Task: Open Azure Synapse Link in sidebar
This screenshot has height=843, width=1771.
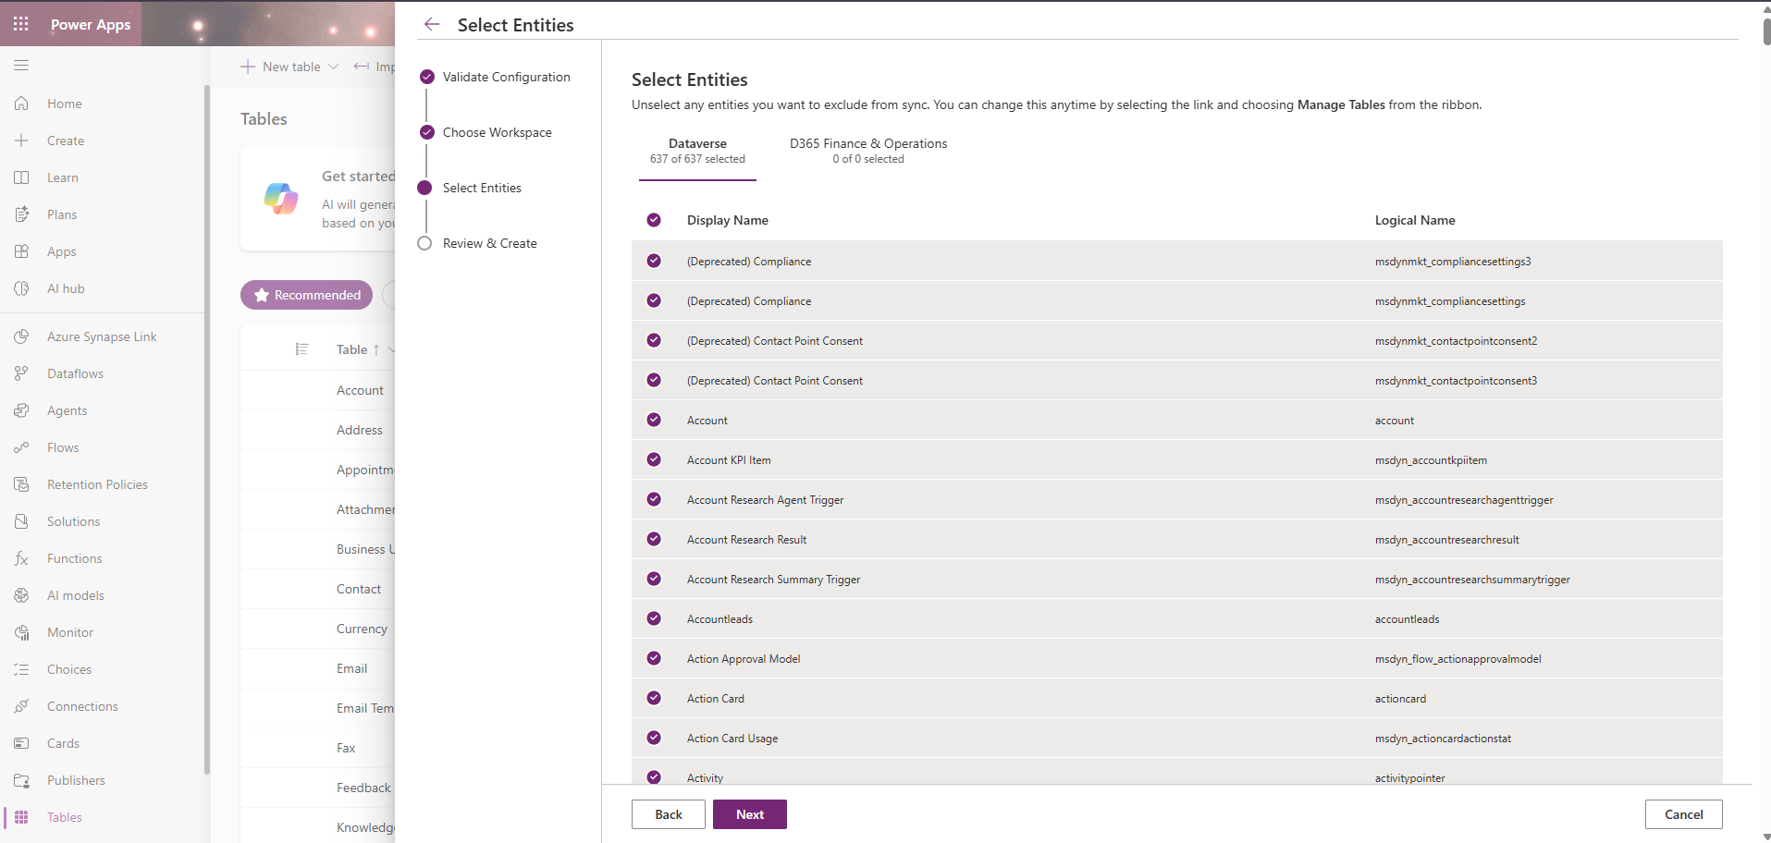Action: [102, 336]
